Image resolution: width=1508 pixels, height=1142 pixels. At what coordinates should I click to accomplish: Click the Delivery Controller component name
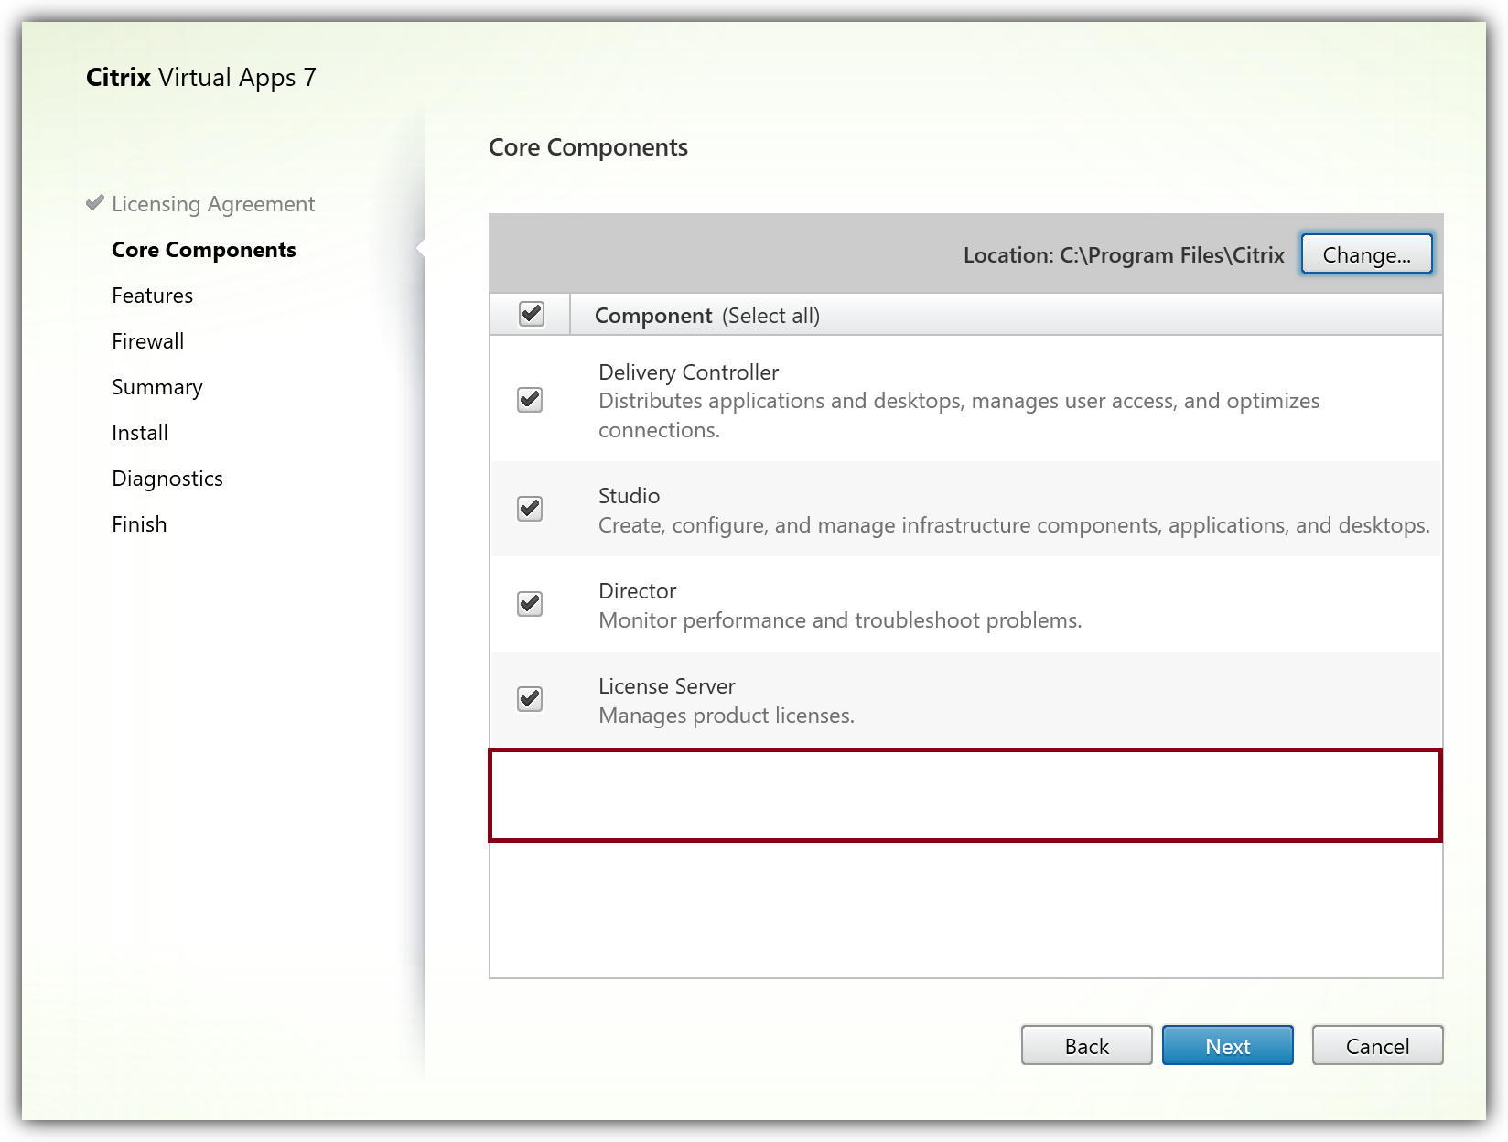(x=688, y=372)
